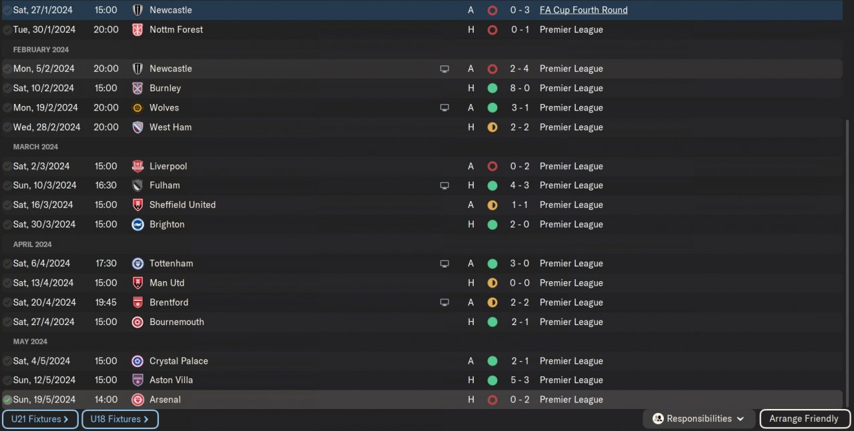
Task: Click the Tottenham club badge
Action: (137, 264)
